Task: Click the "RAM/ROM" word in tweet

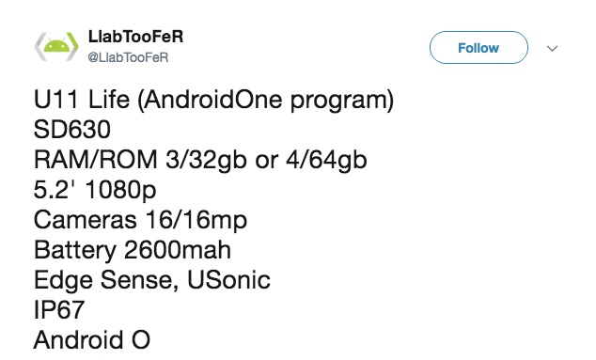Action: coord(95,159)
